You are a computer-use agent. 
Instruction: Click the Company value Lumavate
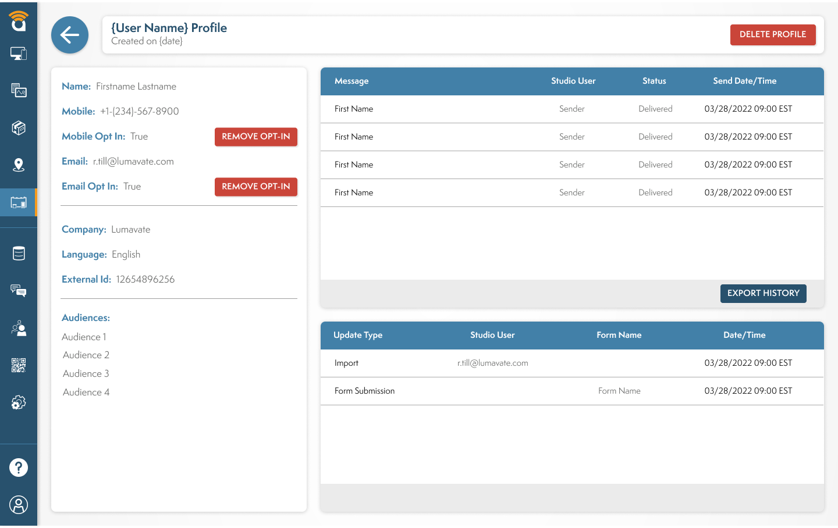(131, 229)
